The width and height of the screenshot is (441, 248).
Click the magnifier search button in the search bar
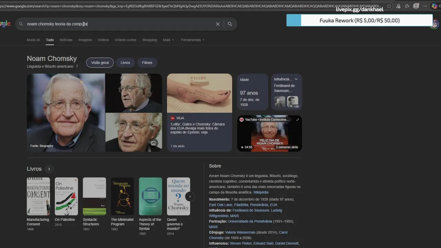coord(230,24)
